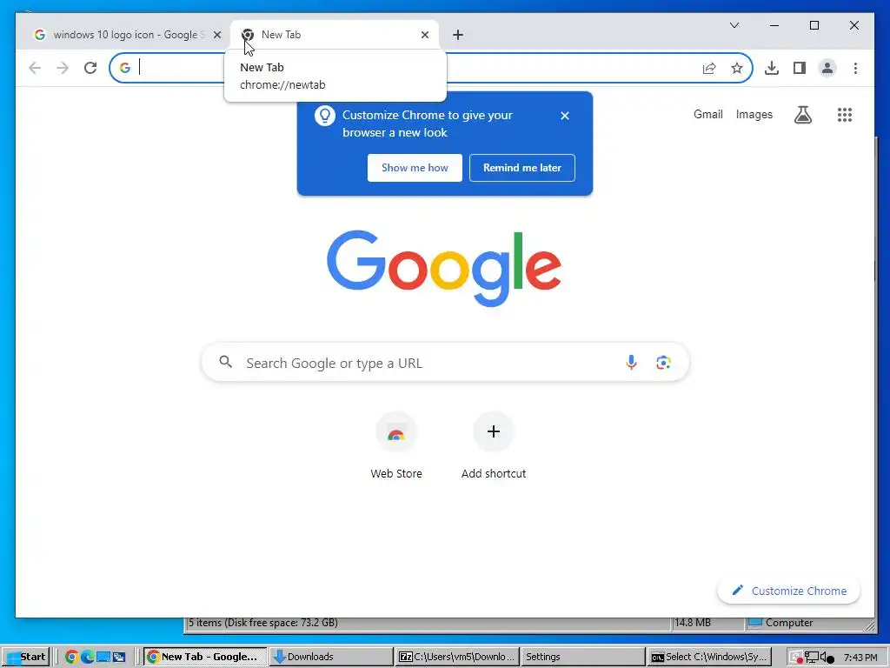890x668 pixels.
Task: Click the security alert tray icon
Action: point(797,658)
